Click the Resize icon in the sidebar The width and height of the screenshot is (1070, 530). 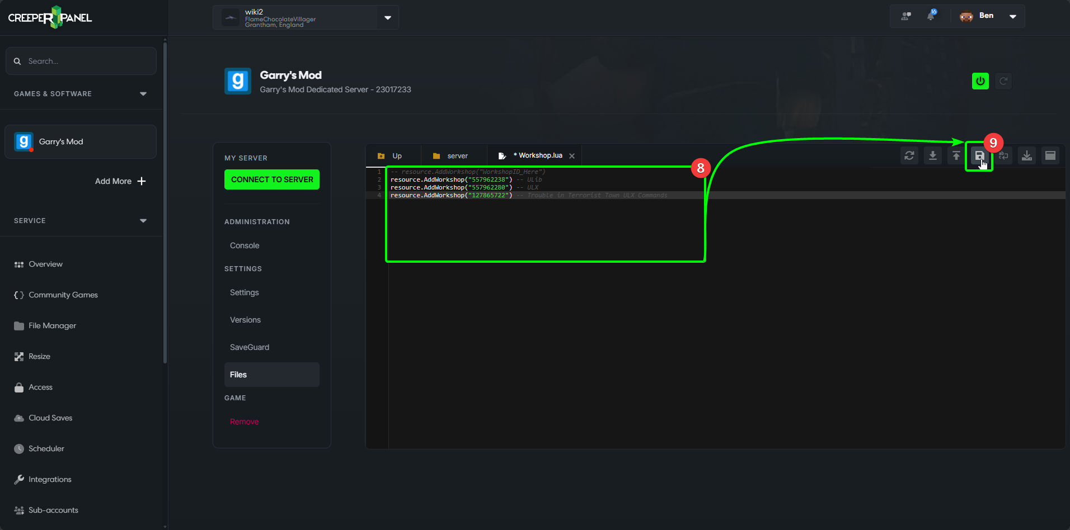point(19,357)
